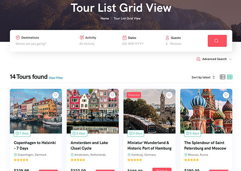Viewport: 241px width, 171px height.
Task: Click Clear Filter link
Action: [x=56, y=78]
